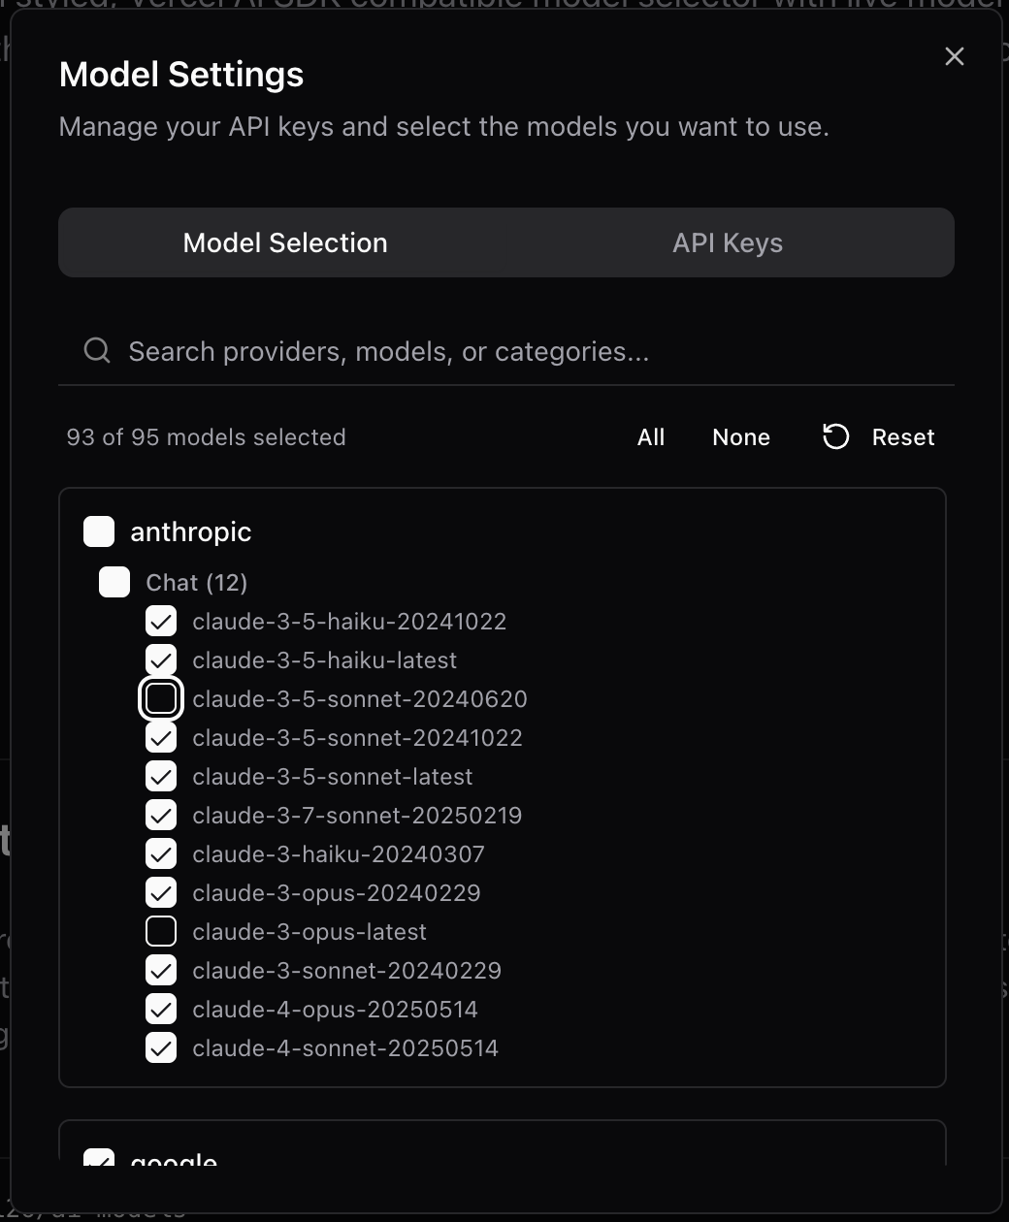This screenshot has height=1222, width=1009.
Task: Check the claude-3-opus-latest model
Action: pos(161,931)
